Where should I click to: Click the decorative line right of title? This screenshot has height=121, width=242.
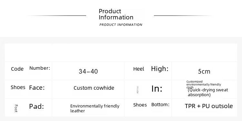(x=183, y=15)
